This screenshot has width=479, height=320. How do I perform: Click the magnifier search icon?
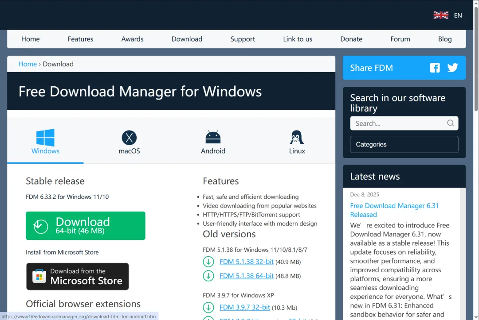450,123
